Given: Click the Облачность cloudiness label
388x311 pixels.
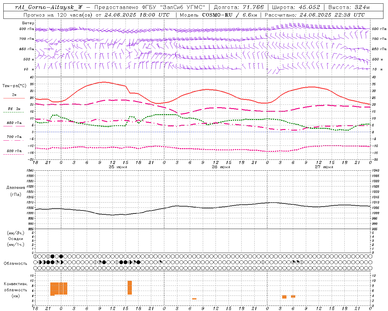Looking at the screenshot, I should point(15,263).
